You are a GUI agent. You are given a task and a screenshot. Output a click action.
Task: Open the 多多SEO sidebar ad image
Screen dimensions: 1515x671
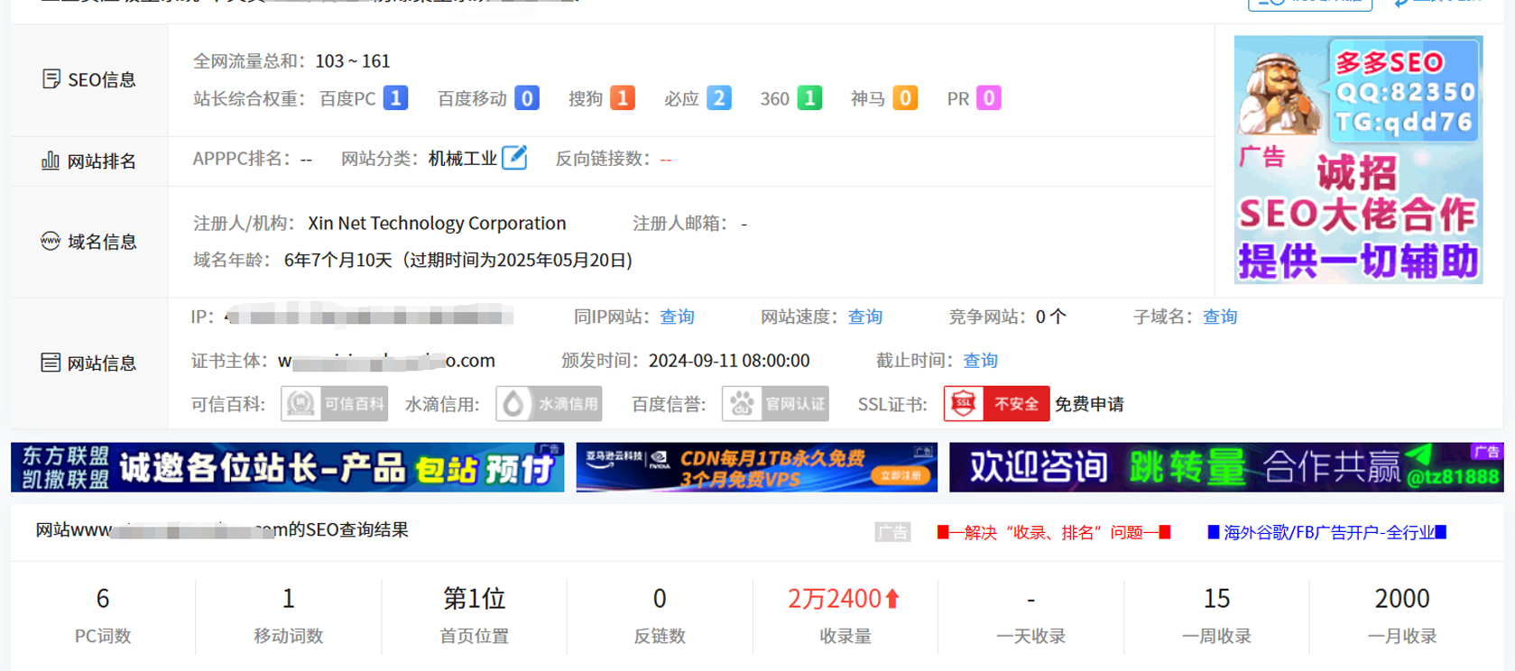coord(1358,160)
